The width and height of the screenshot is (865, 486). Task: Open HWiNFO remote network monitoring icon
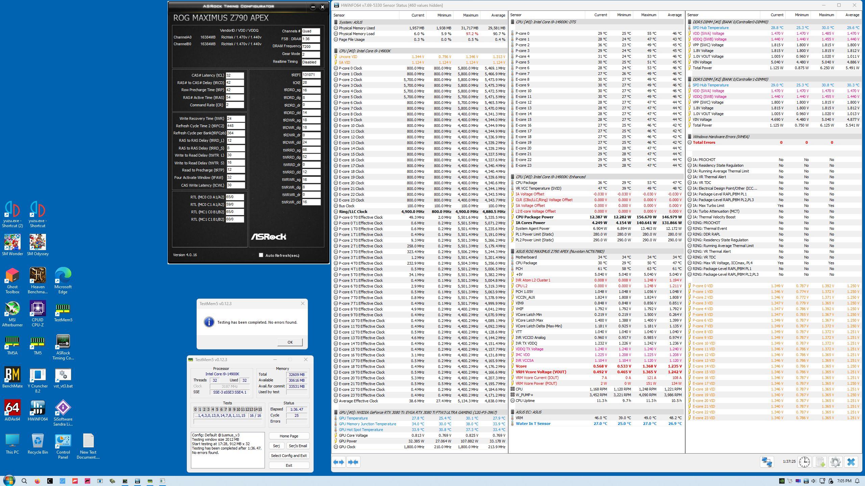[767, 462]
